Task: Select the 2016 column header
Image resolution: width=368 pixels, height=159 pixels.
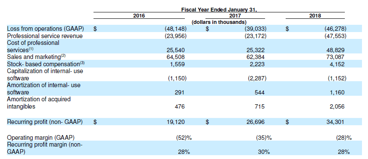Action: click(139, 16)
